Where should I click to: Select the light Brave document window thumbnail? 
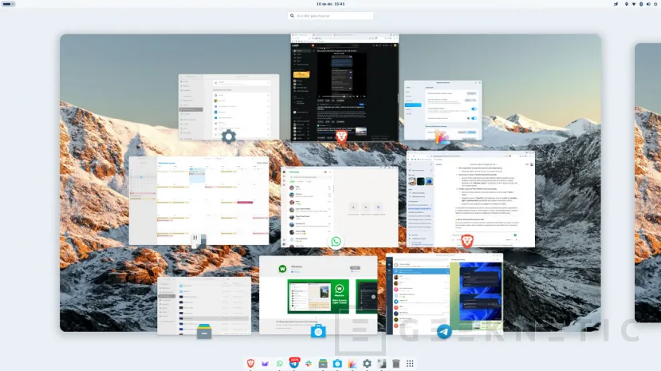click(470, 199)
